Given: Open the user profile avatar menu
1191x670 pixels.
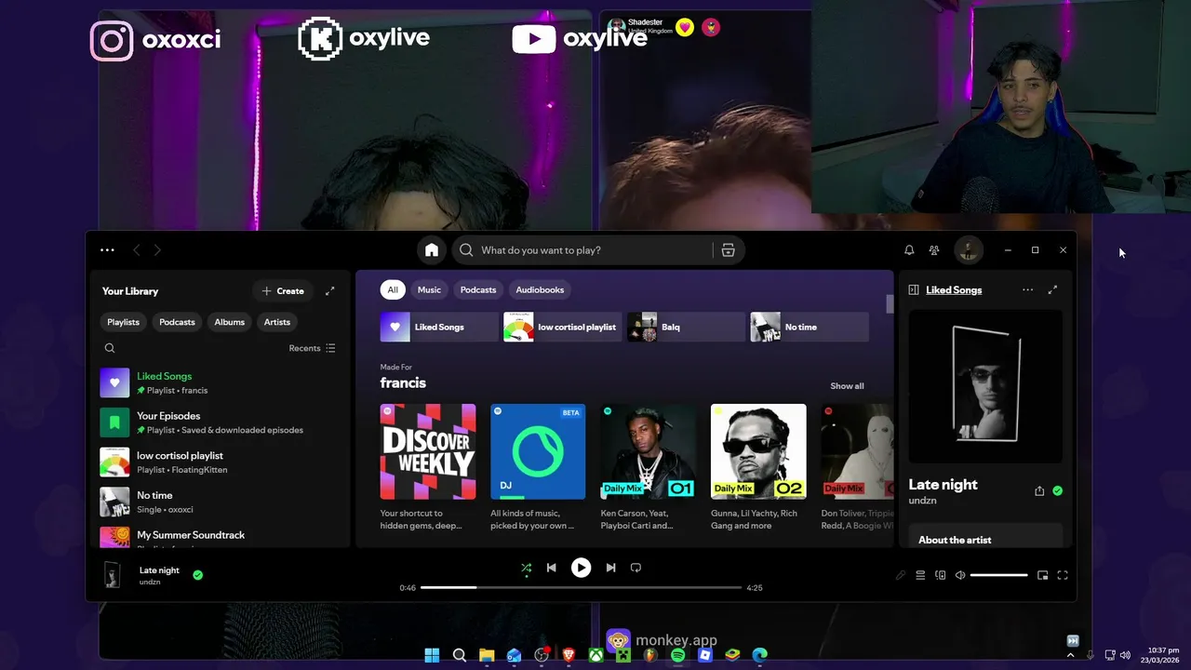Looking at the screenshot, I should tap(969, 249).
